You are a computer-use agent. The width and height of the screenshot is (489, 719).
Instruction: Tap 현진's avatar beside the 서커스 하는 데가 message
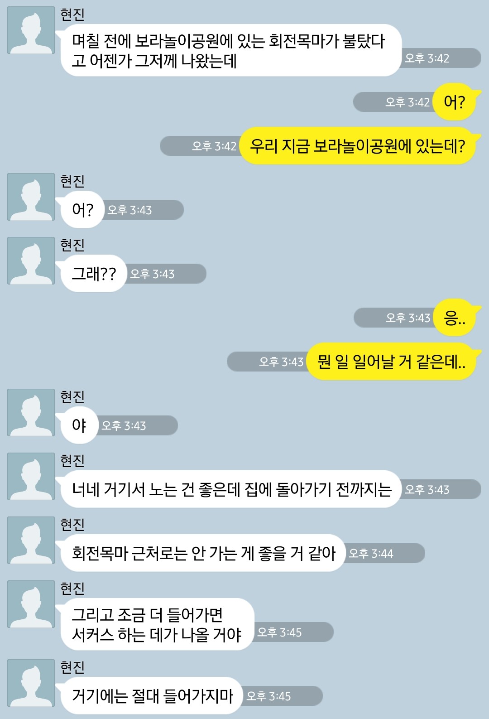click(31, 604)
